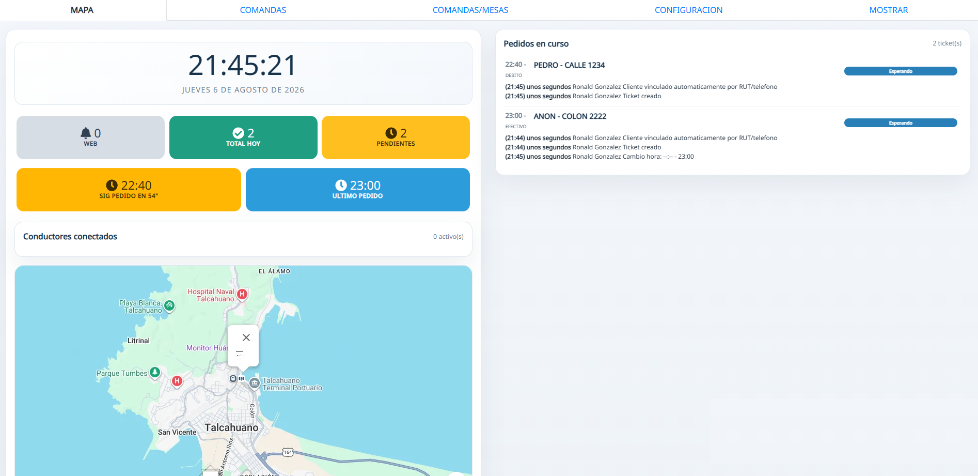
Task: Click the Litrinal label on map
Action: (x=138, y=341)
